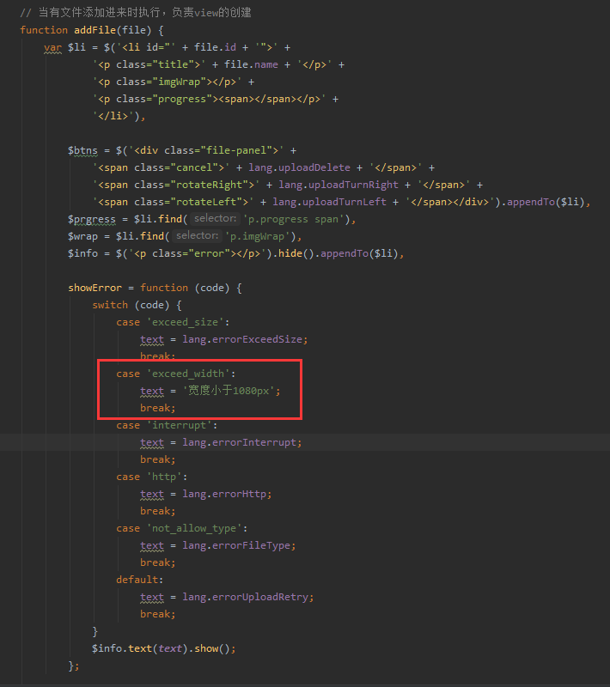The width and height of the screenshot is (610, 687).
Task: Click 'break;' under the default case
Action: coord(158,614)
